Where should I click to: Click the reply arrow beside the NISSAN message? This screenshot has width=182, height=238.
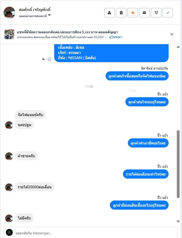tap(44, 59)
